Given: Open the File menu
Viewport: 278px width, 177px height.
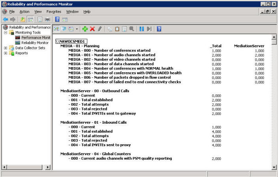Looking at the screenshot, I should (12, 12).
